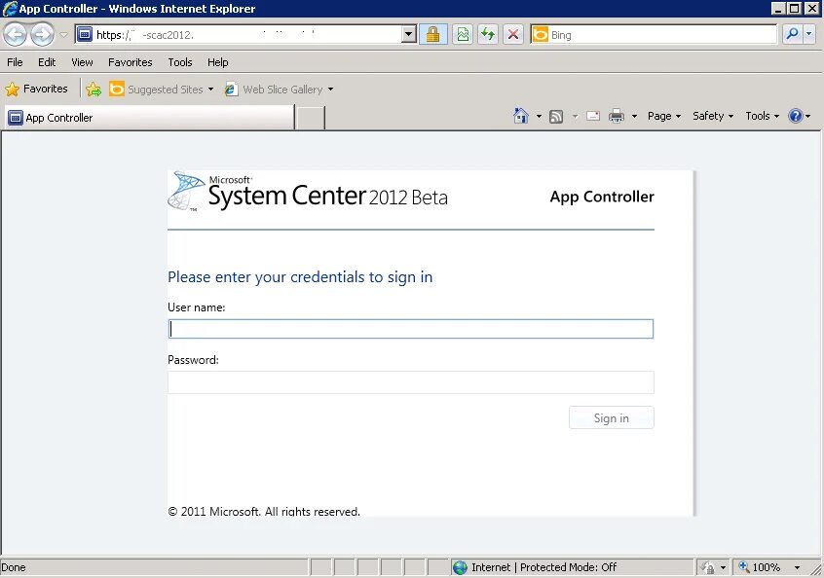824x578 pixels.
Task: Expand the Web Slice Gallery dropdown arrow
Action: coord(330,90)
